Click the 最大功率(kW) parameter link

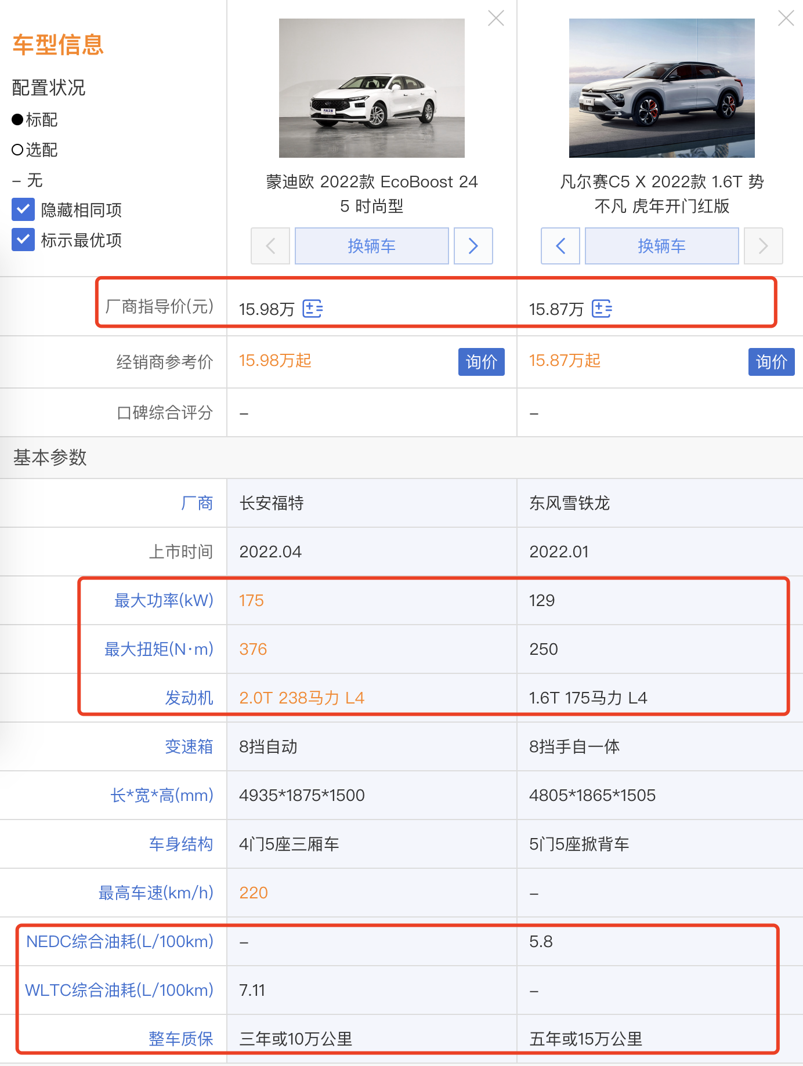pyautogui.click(x=164, y=600)
